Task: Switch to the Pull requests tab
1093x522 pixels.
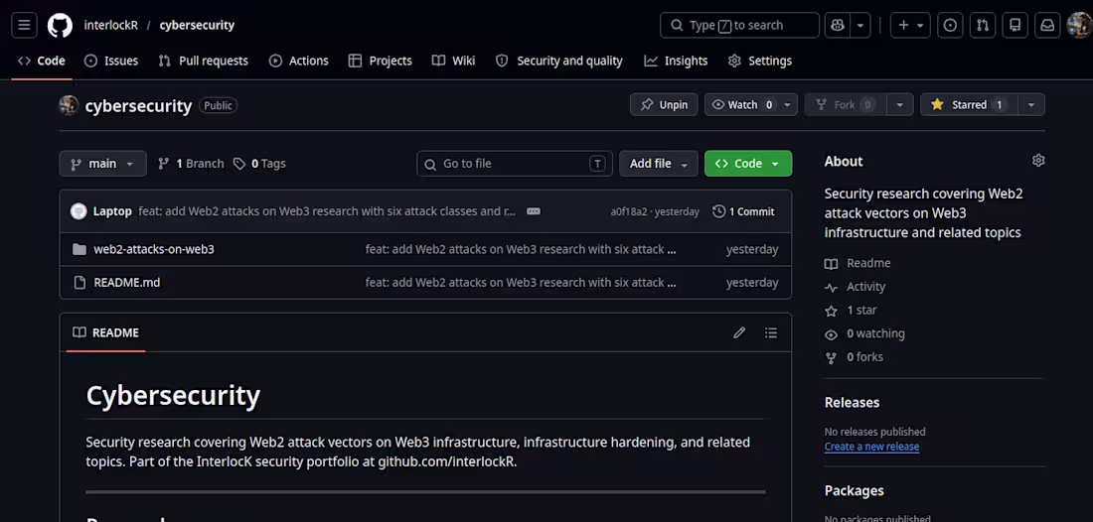Action: [x=204, y=61]
